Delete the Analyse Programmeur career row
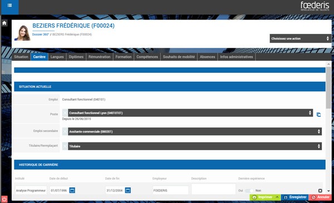Screen dimensions: 334x203 click(x=320, y=191)
